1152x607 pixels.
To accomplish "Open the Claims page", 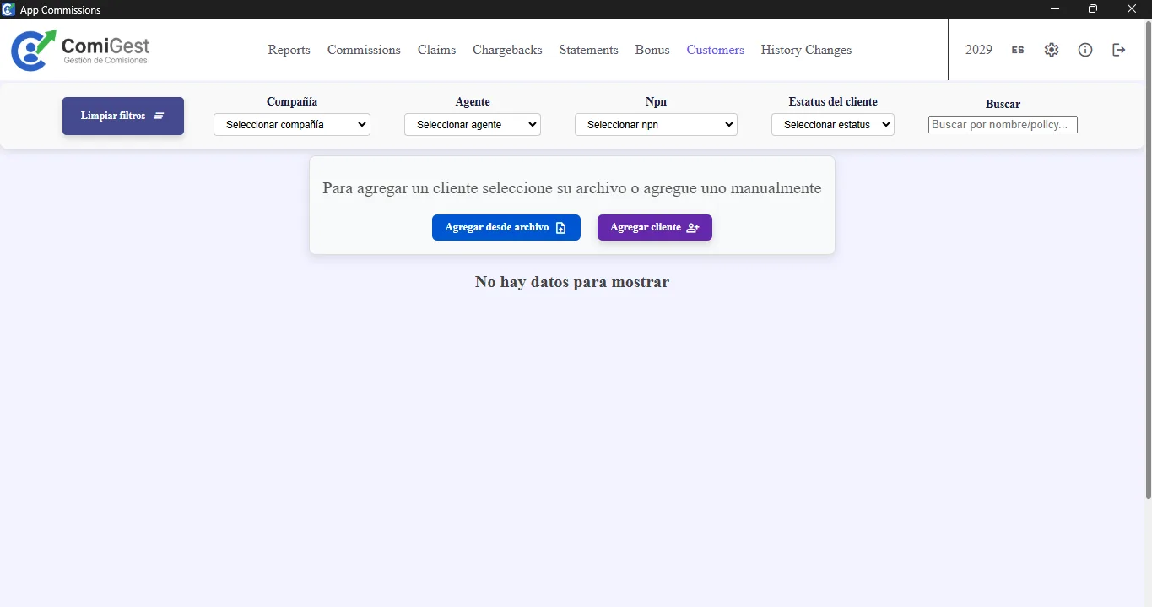I will [436, 50].
